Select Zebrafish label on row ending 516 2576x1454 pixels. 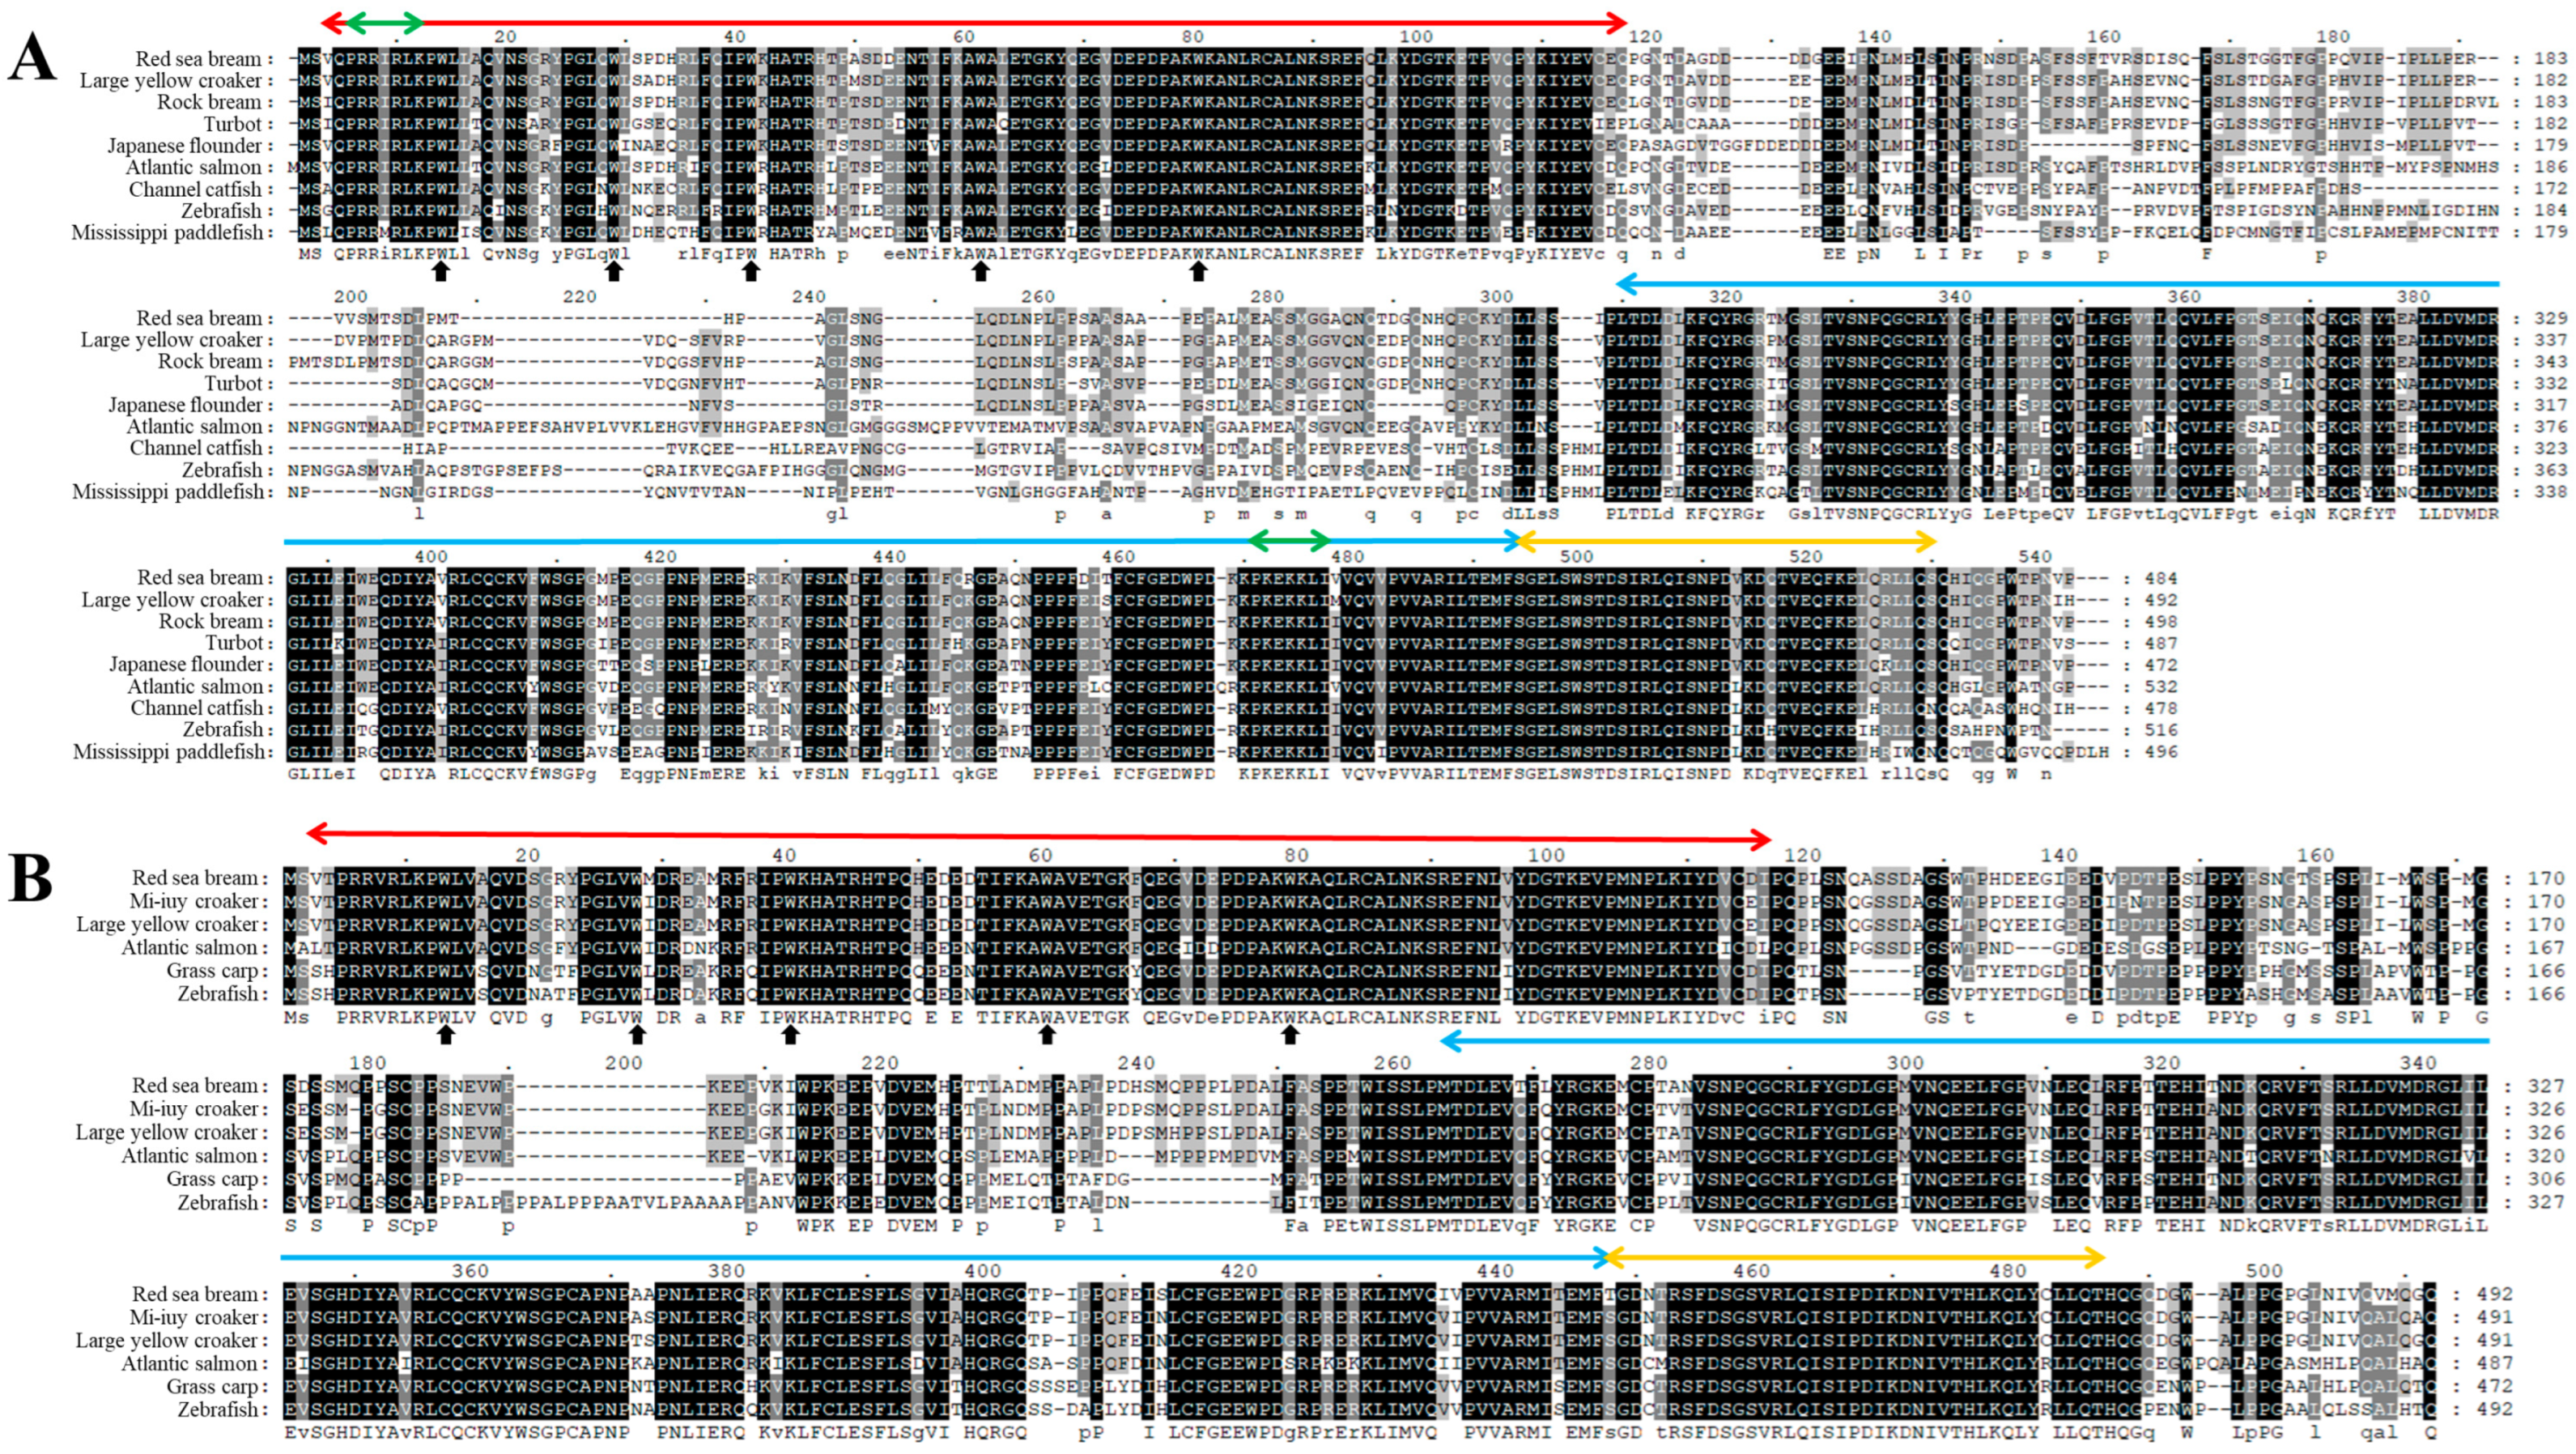[x=222, y=730]
